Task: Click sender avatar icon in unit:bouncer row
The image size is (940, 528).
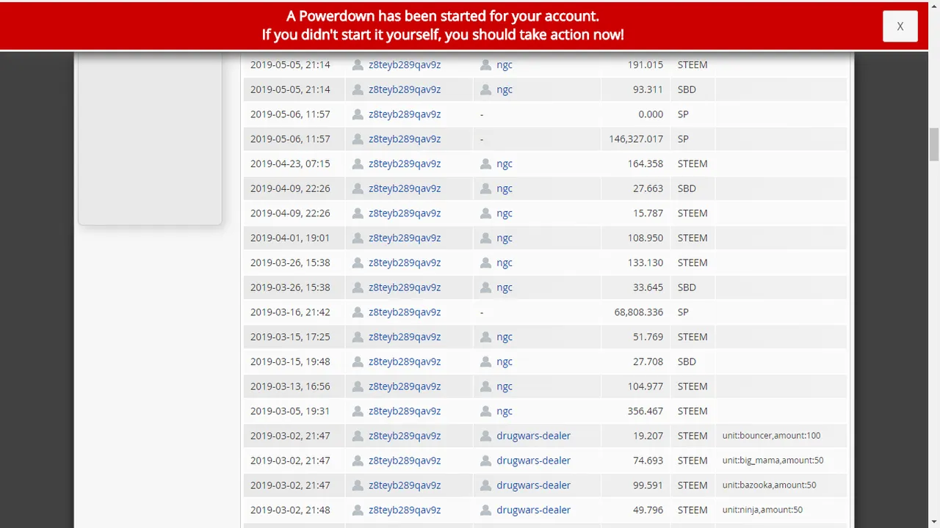Action: click(358, 436)
